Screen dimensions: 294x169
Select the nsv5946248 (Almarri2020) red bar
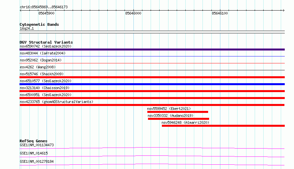[x=223, y=126]
